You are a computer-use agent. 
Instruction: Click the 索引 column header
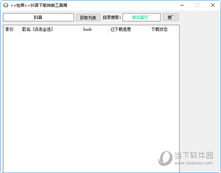11,29
